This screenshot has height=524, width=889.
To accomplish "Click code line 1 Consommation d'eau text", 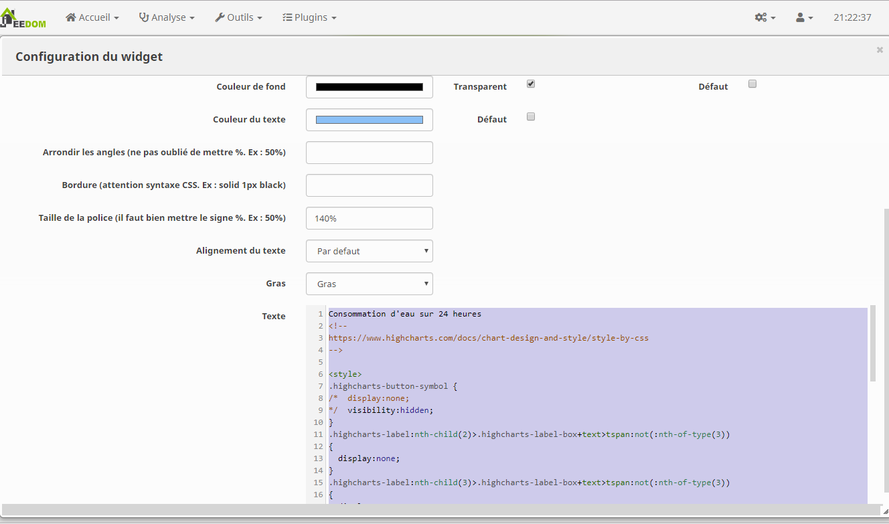I will pyautogui.click(x=405, y=314).
